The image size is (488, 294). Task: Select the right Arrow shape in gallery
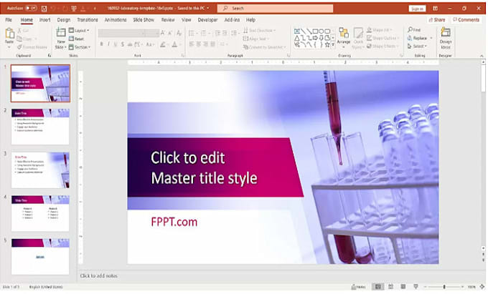(315, 38)
